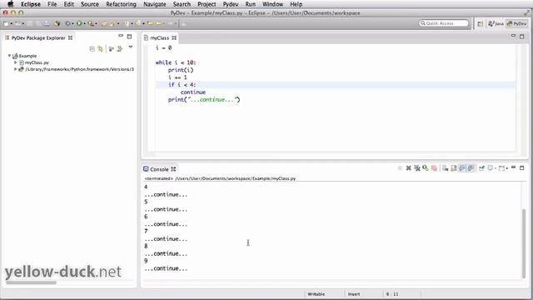Minimize the Console view

[x=513, y=167]
